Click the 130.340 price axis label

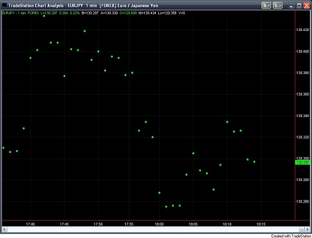pos(303,116)
